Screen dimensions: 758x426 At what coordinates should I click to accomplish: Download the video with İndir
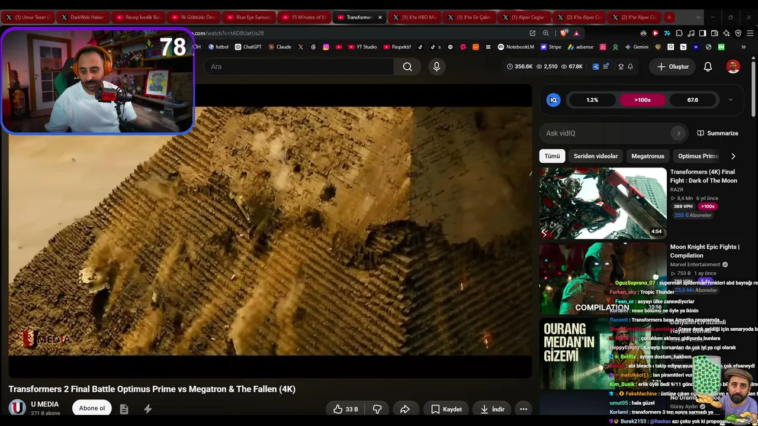[492, 409]
